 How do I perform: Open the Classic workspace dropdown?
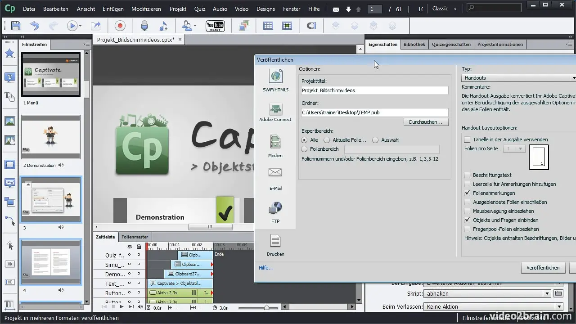[444, 9]
